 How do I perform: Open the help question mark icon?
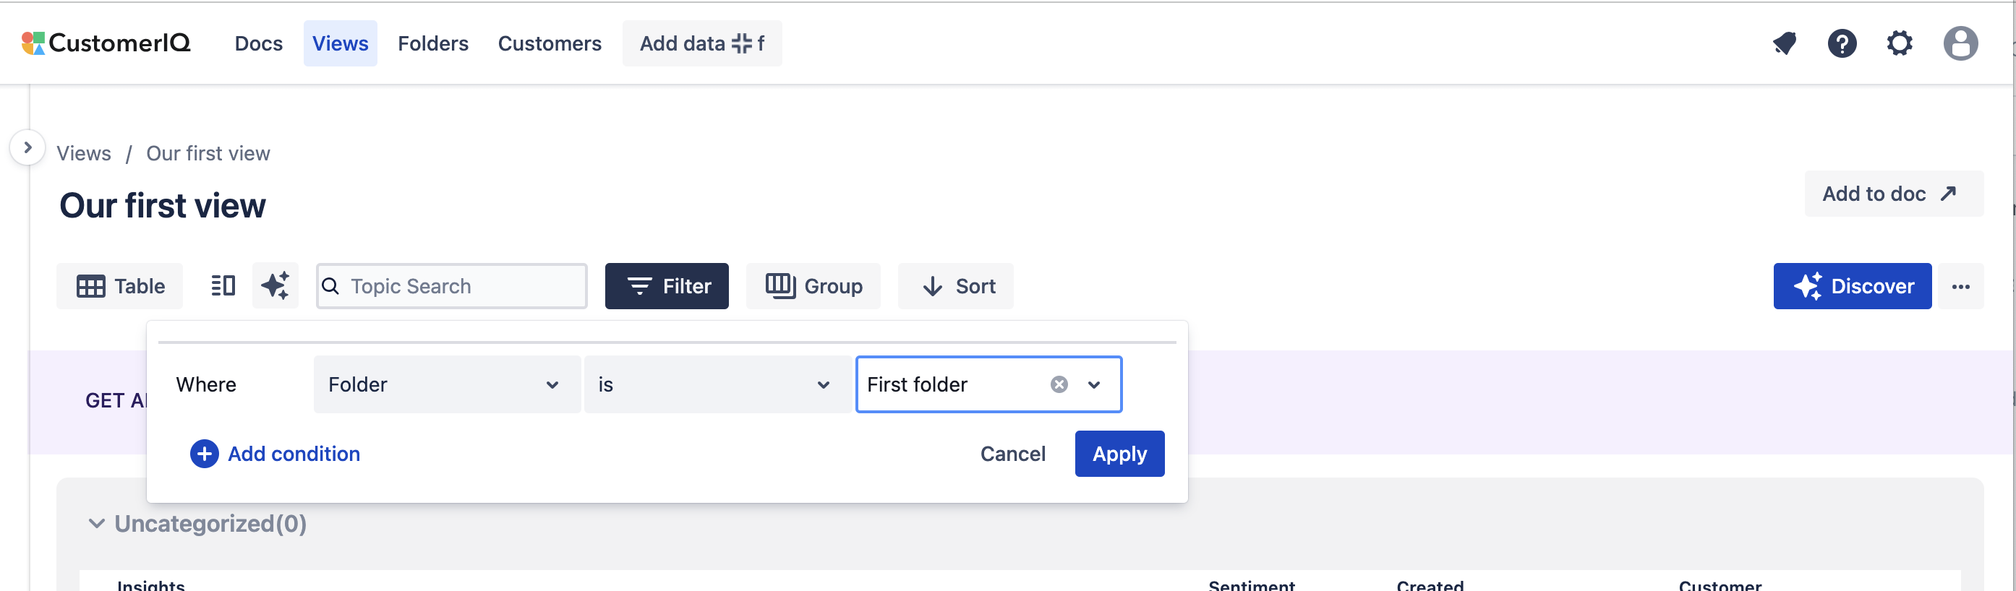click(1842, 43)
